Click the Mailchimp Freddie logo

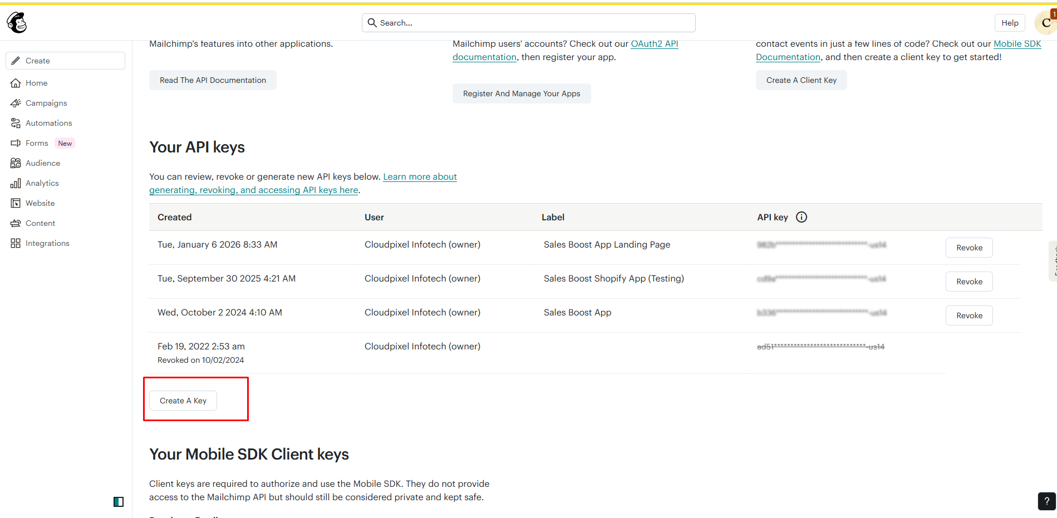pyautogui.click(x=17, y=23)
